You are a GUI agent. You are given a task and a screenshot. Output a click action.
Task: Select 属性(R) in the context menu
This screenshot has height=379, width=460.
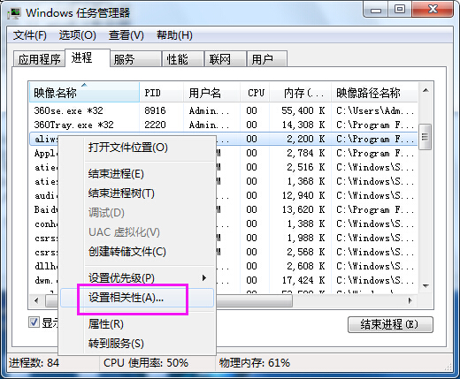pos(106,324)
